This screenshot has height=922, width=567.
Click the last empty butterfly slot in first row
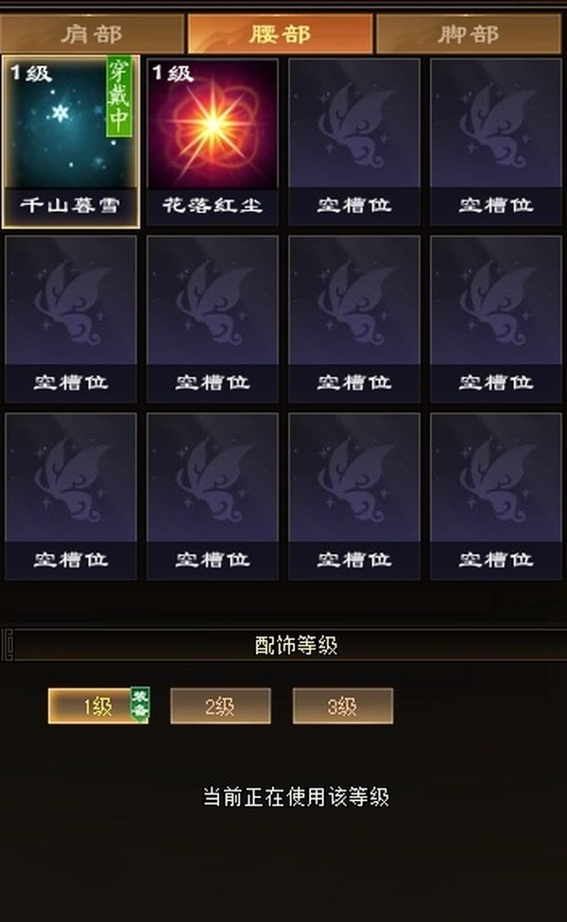[495, 142]
